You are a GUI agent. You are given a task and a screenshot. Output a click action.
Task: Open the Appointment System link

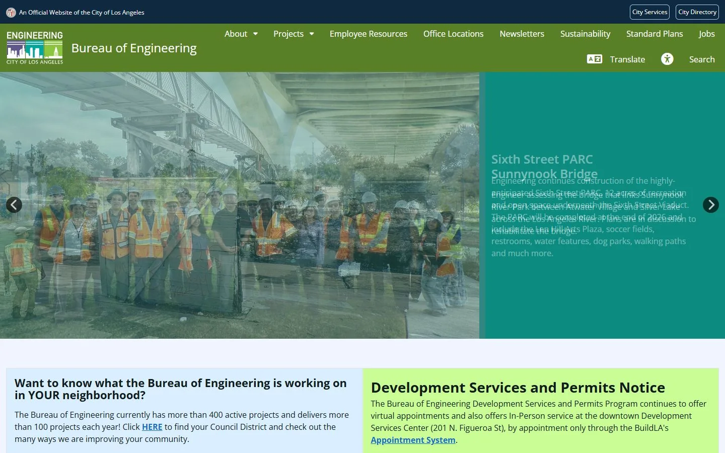(413, 440)
